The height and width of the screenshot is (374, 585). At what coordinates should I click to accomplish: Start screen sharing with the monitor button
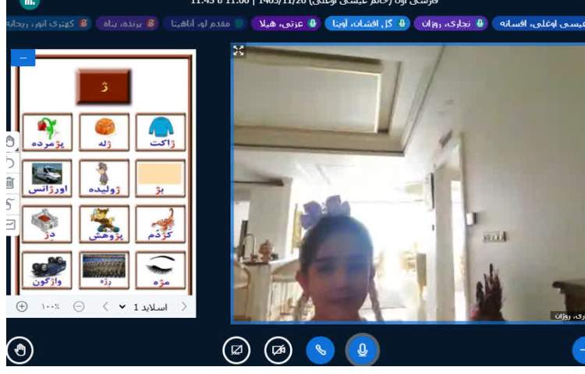coord(236,350)
